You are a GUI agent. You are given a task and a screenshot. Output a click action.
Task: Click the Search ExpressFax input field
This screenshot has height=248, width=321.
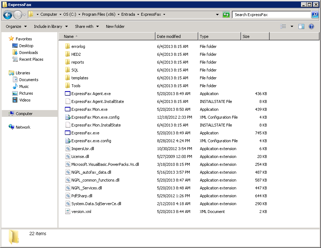(x=271, y=15)
